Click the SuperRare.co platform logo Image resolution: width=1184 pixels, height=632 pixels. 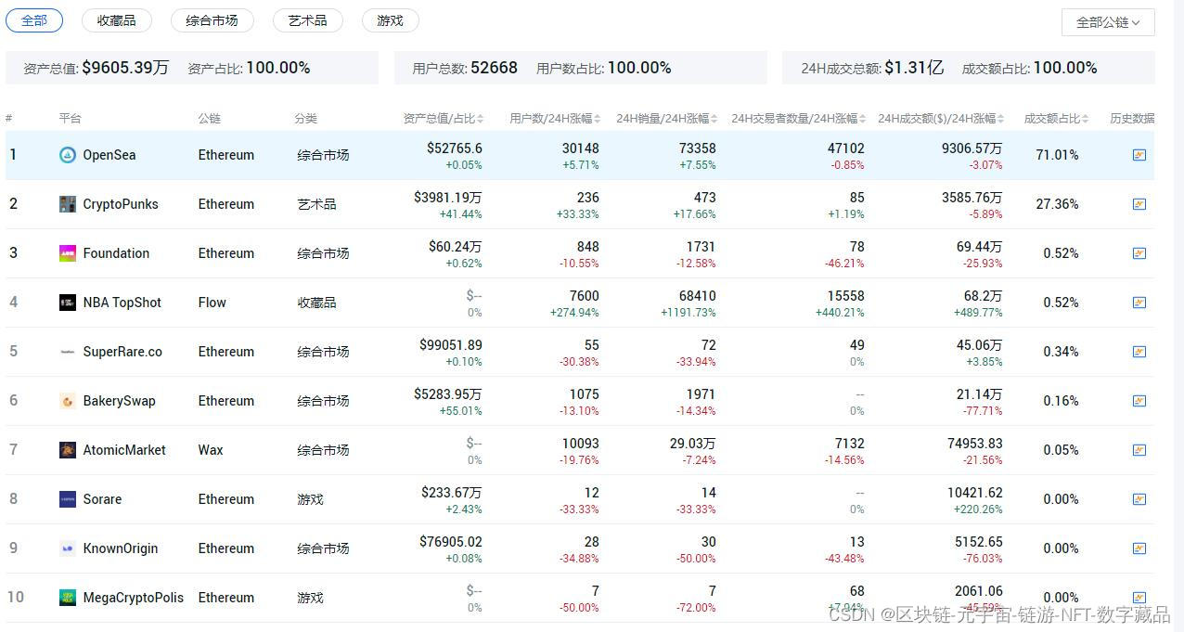(68, 352)
